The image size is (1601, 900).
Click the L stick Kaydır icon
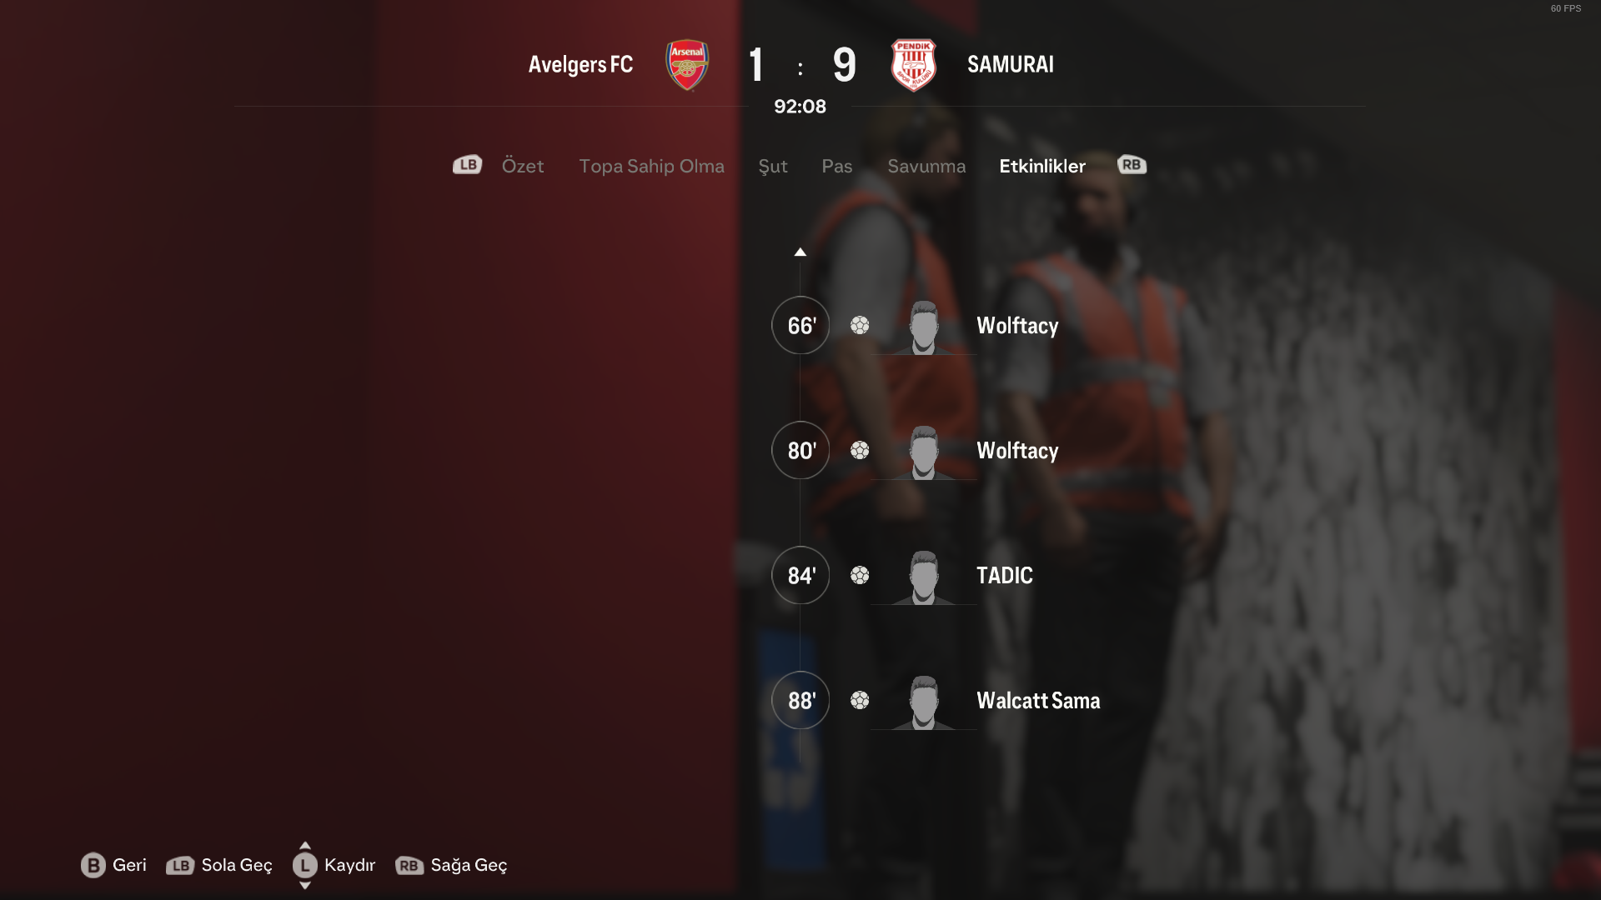(305, 865)
